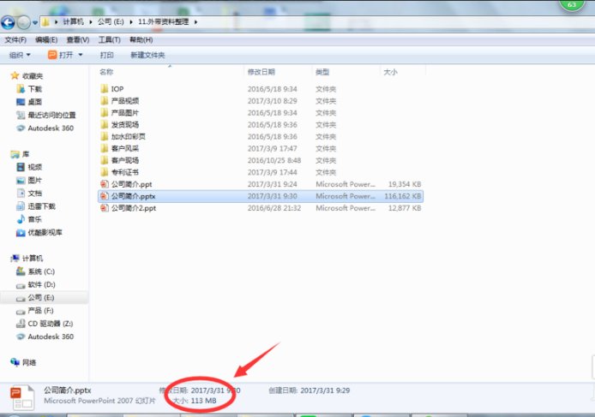Click the 计算机 computer icon in sidebar
The width and height of the screenshot is (595, 417).
tap(15, 258)
